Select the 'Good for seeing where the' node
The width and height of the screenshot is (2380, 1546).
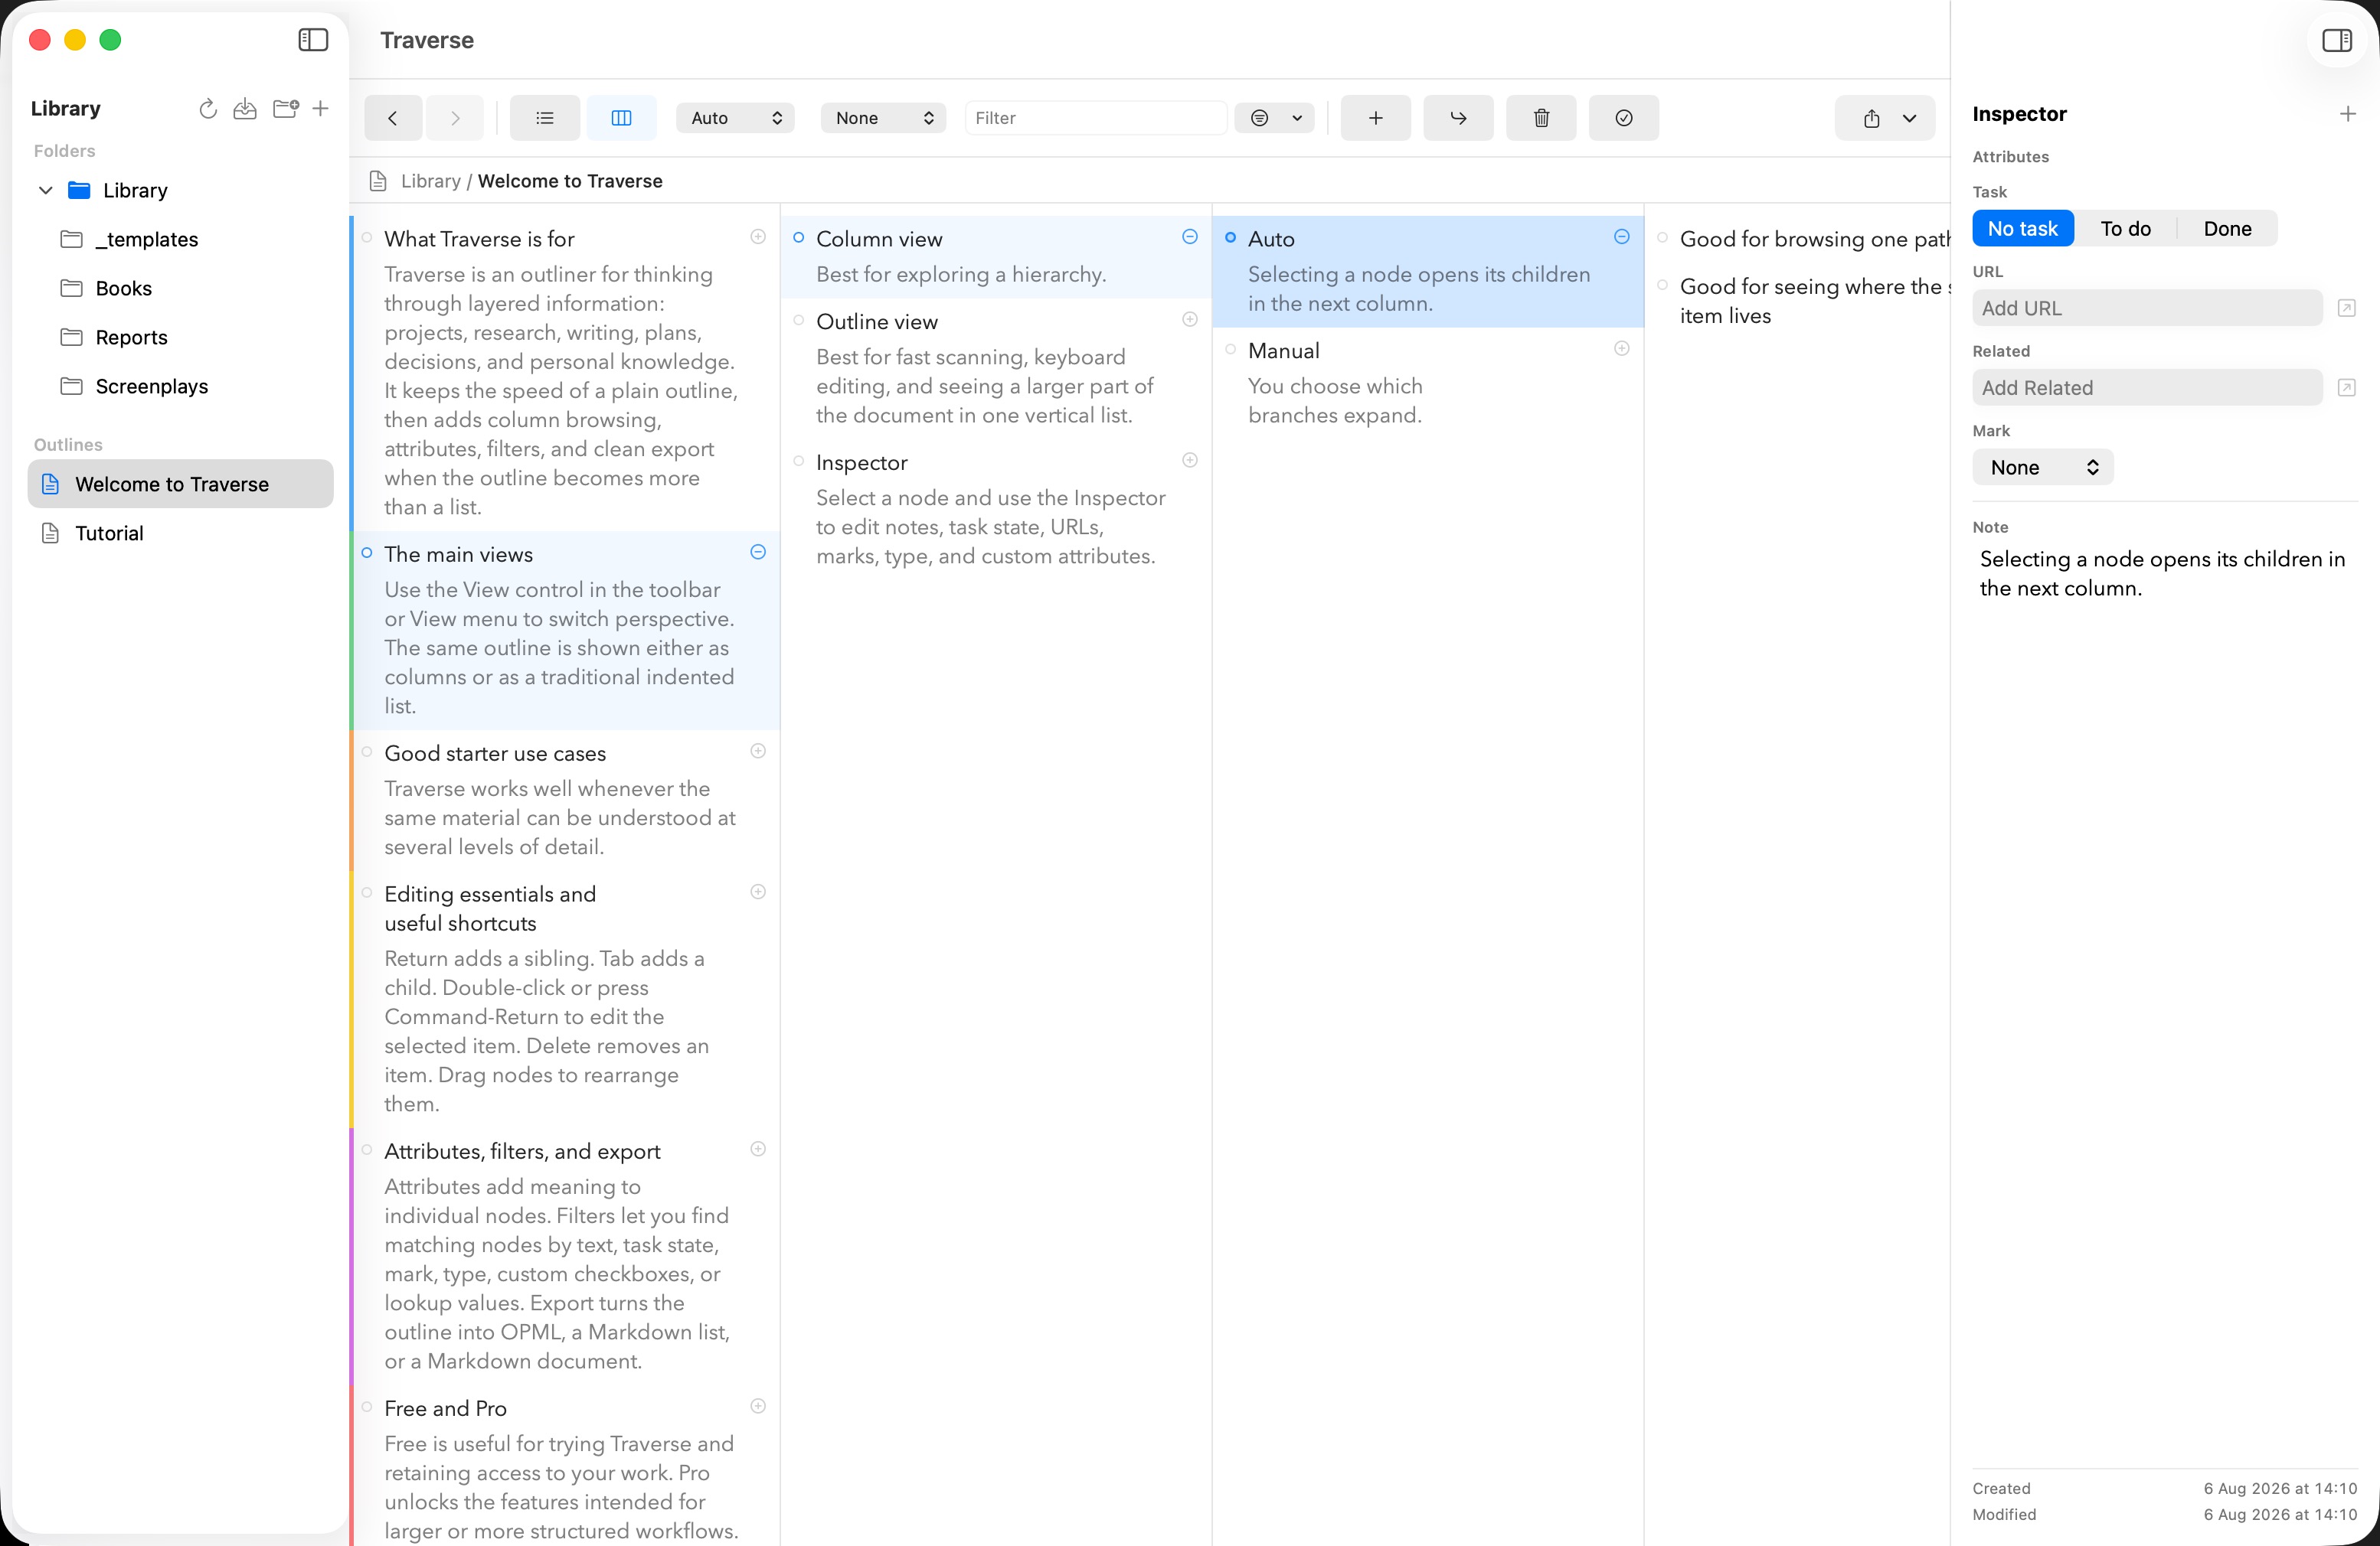point(1814,301)
